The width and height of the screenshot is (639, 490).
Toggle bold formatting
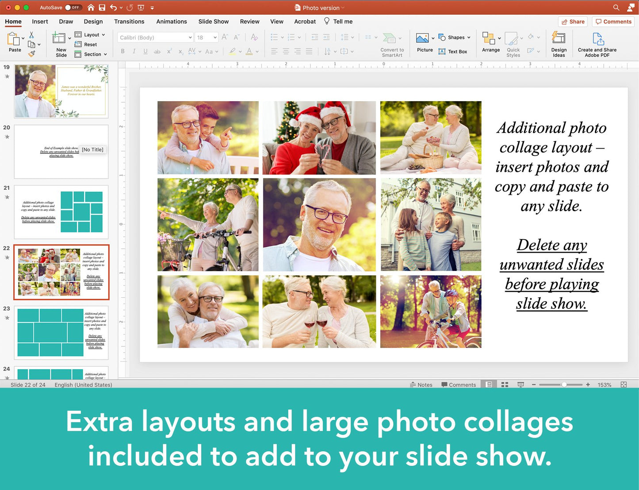point(122,51)
